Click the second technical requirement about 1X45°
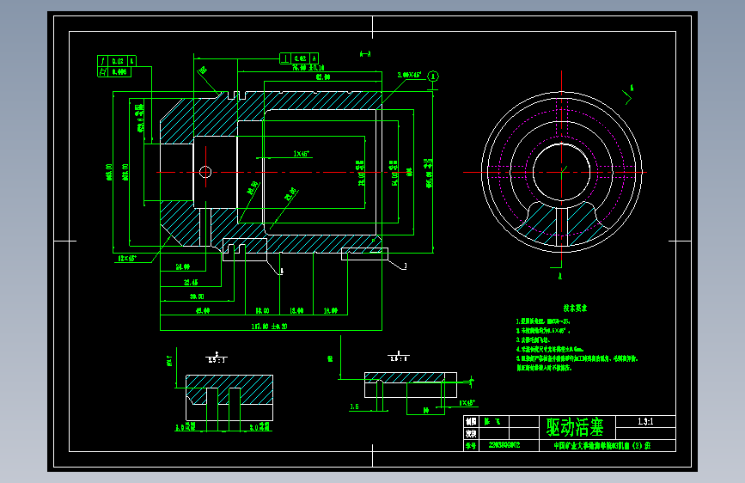Screen dimensions: 745x483 (x=543, y=331)
